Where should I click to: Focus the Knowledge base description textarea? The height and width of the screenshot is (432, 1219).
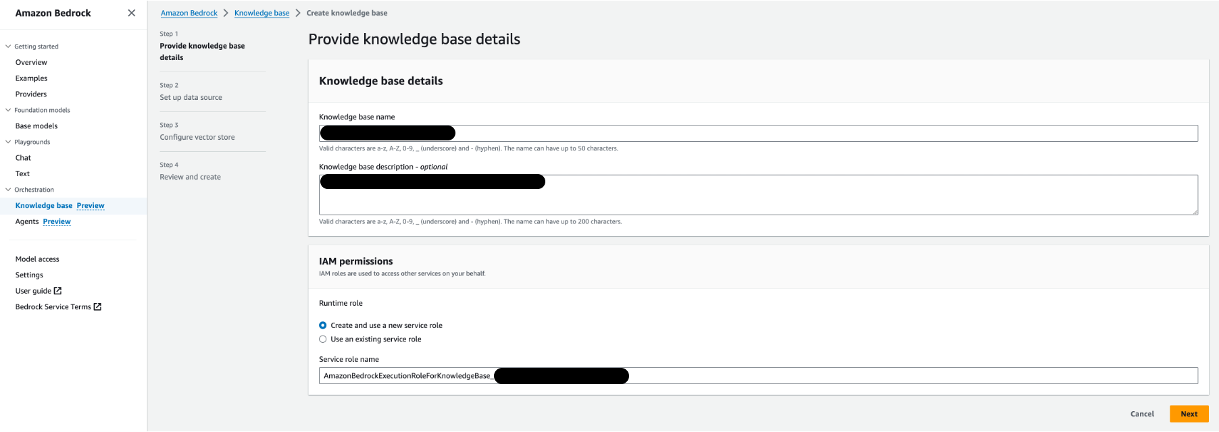pyautogui.click(x=758, y=195)
